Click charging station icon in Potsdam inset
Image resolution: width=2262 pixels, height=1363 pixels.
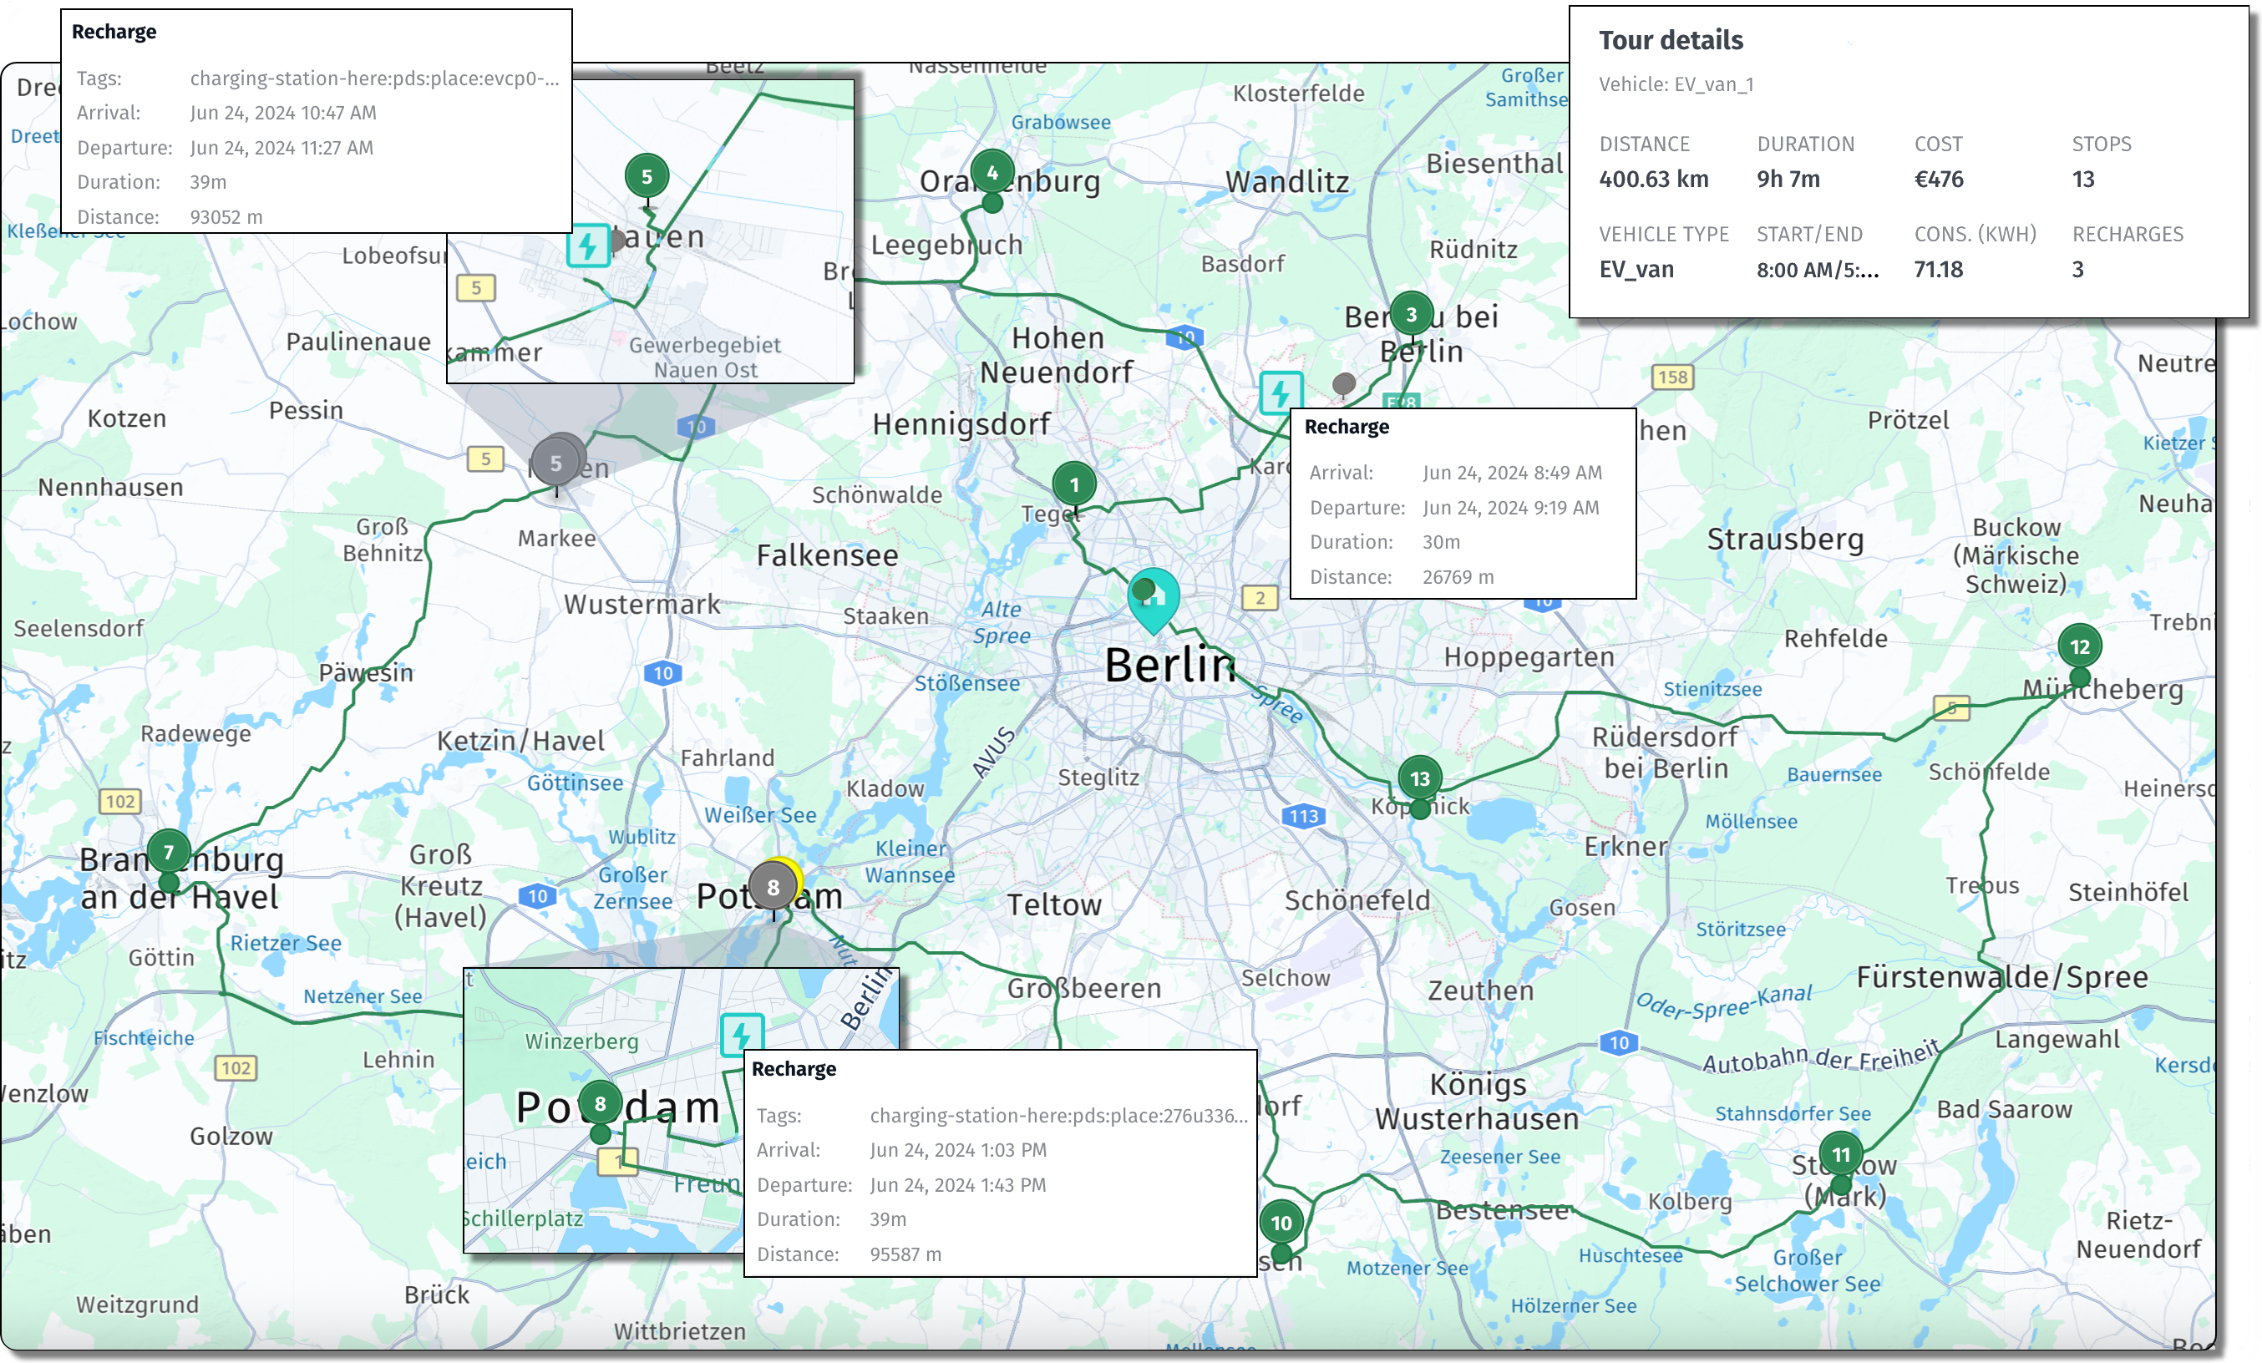[742, 1033]
